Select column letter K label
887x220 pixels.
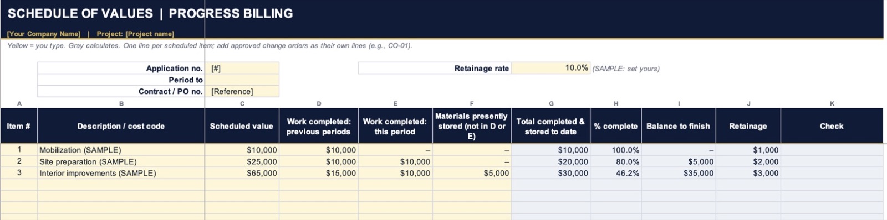pyautogui.click(x=832, y=103)
